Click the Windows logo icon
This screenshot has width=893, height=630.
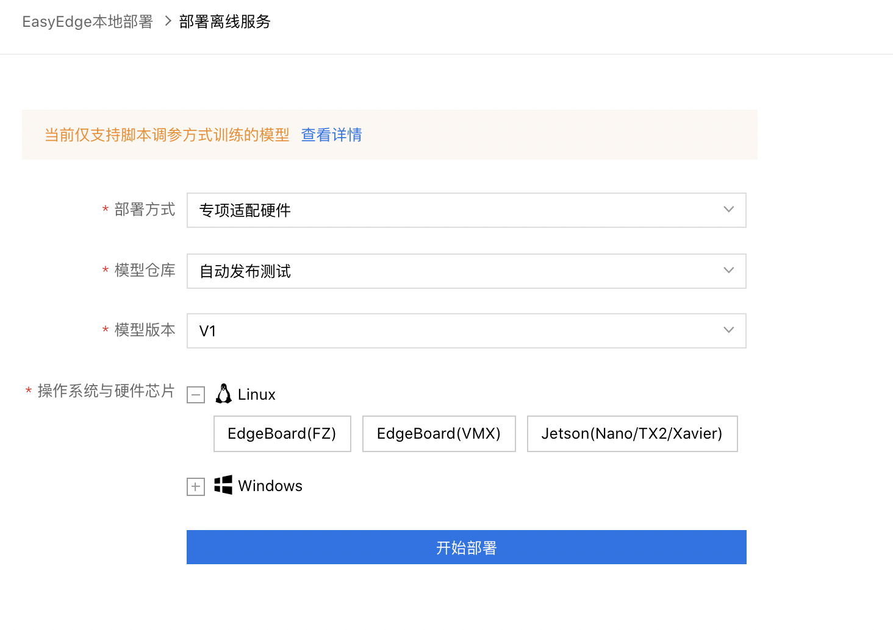(223, 485)
